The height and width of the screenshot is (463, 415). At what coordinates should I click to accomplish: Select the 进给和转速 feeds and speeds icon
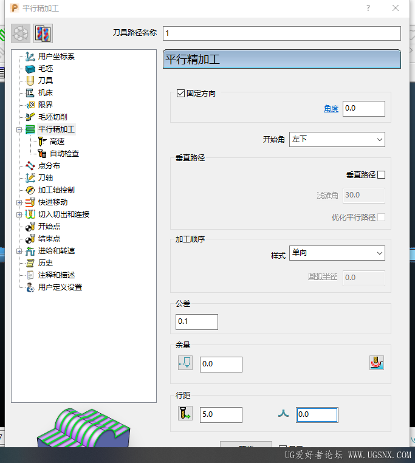point(30,251)
